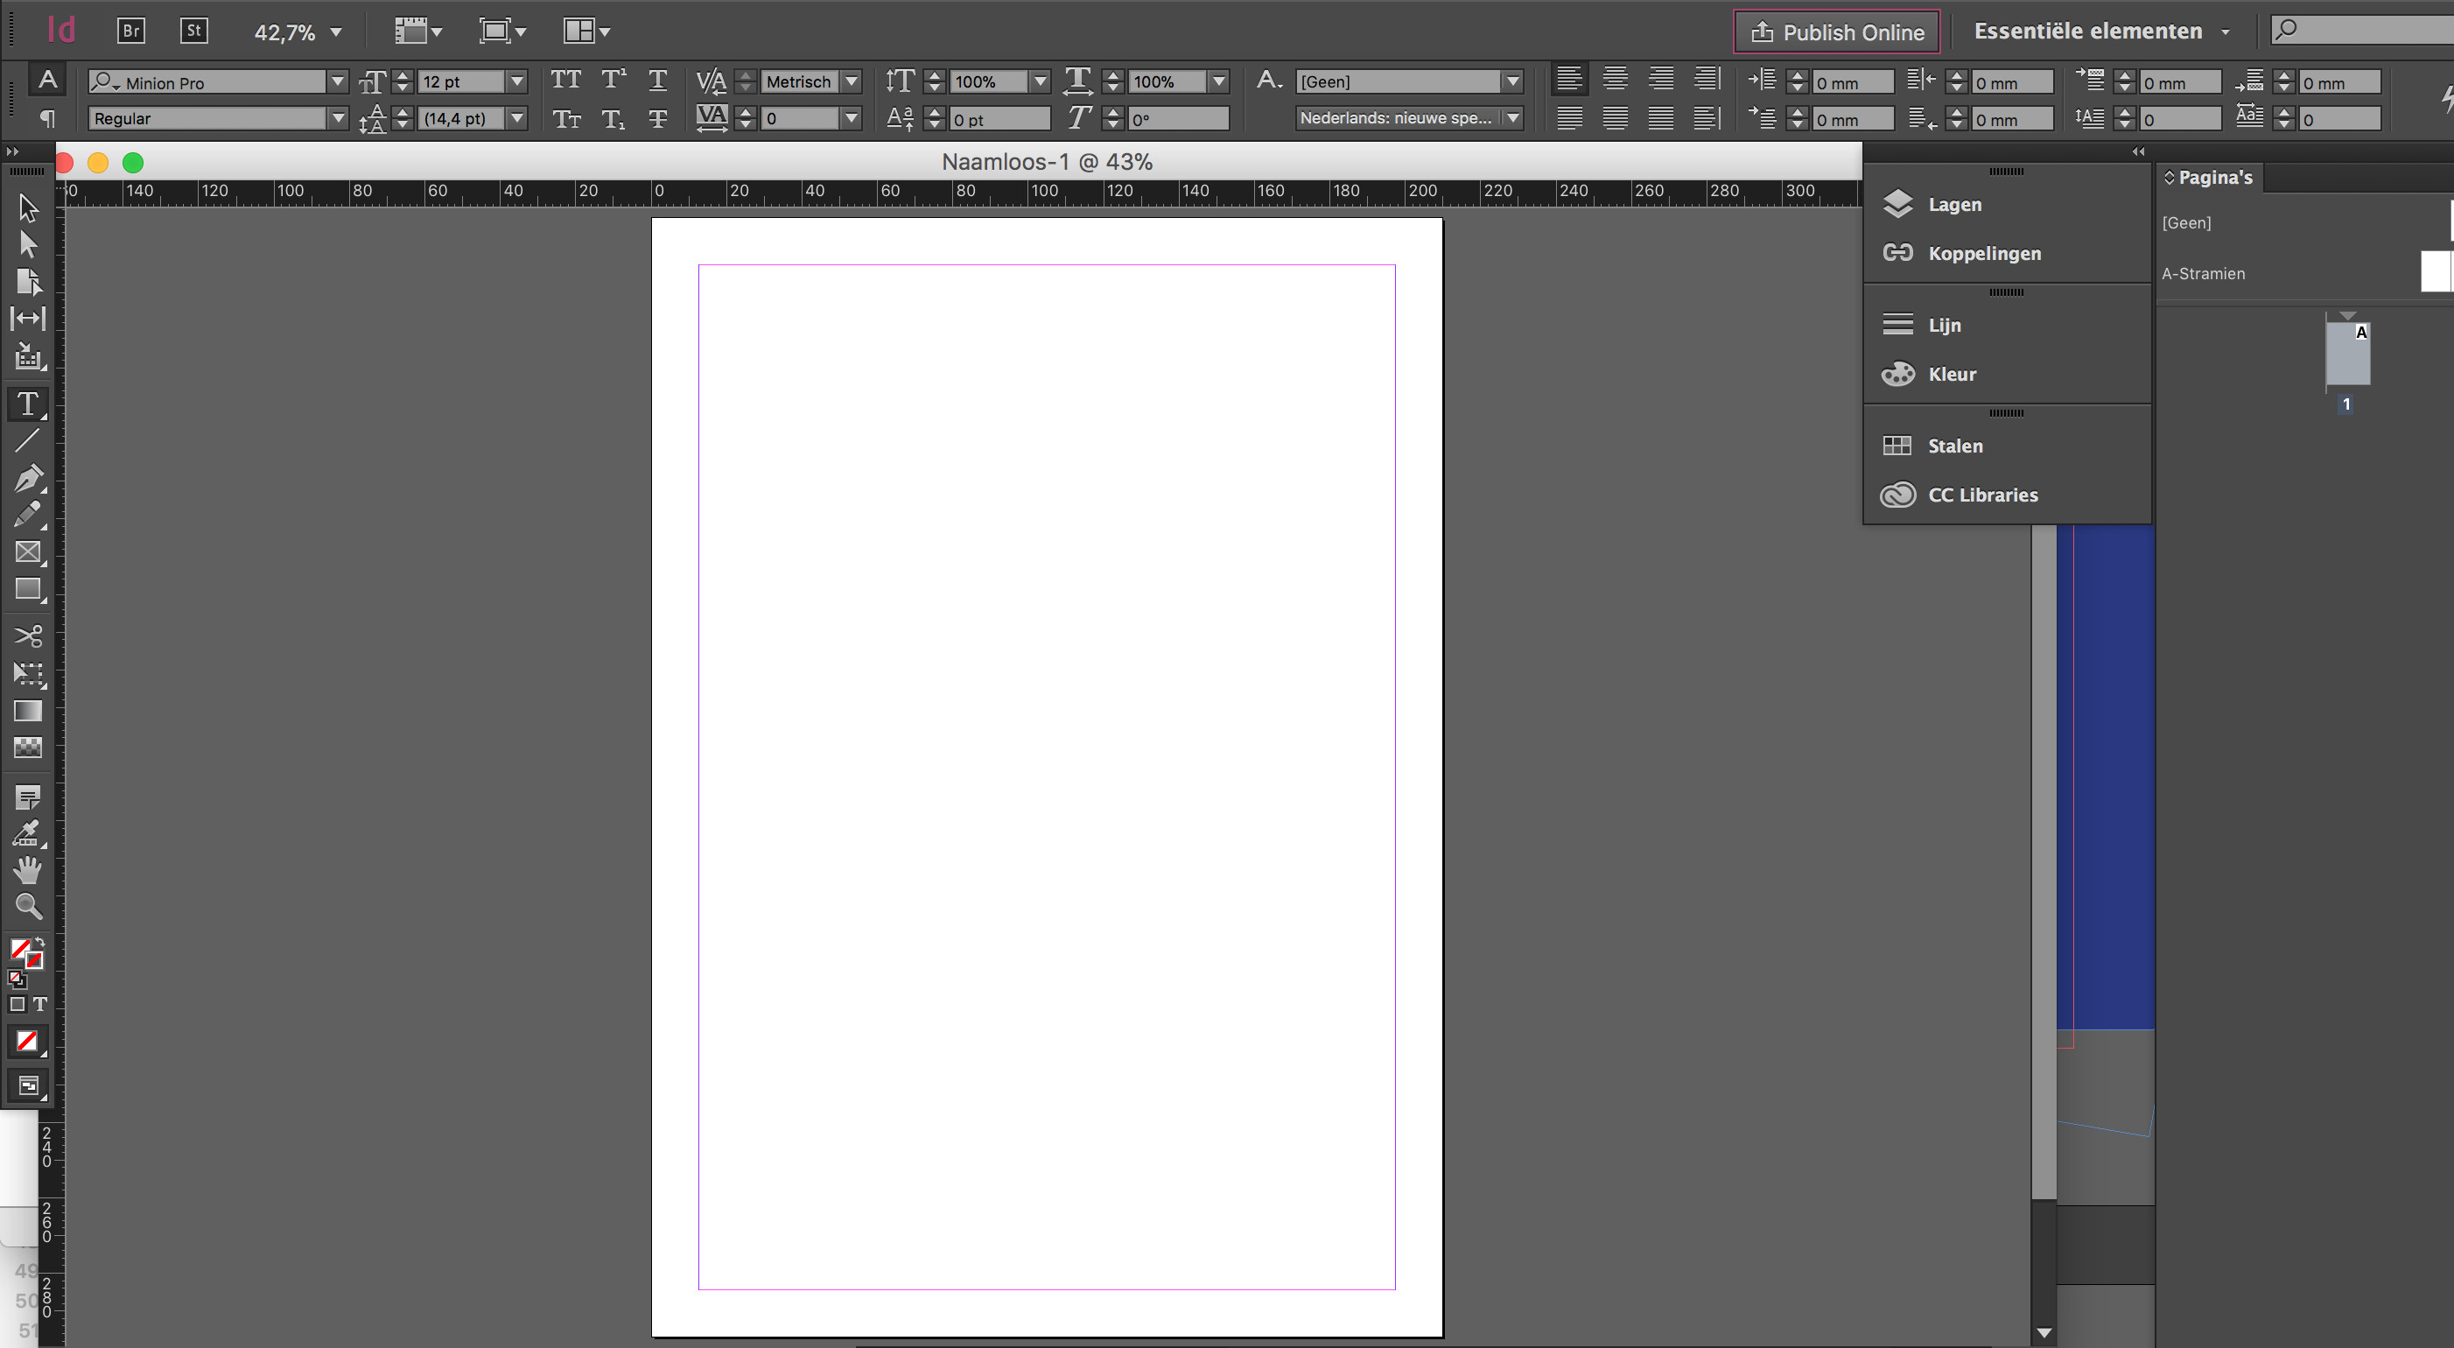Image resolution: width=2454 pixels, height=1348 pixels.
Task: Open the 12 pt font size dropdown
Action: 516,82
